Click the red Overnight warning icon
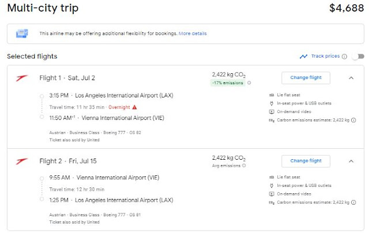This screenshot has width=369, height=233. [x=134, y=107]
